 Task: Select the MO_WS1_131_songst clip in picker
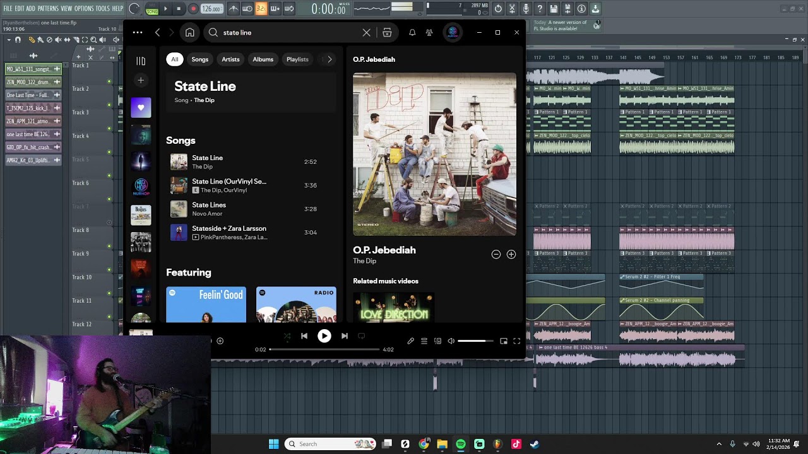pos(33,69)
